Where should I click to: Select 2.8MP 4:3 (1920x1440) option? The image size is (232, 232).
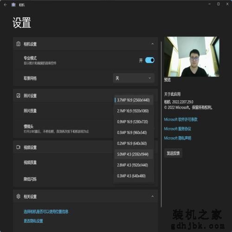click(x=134, y=165)
